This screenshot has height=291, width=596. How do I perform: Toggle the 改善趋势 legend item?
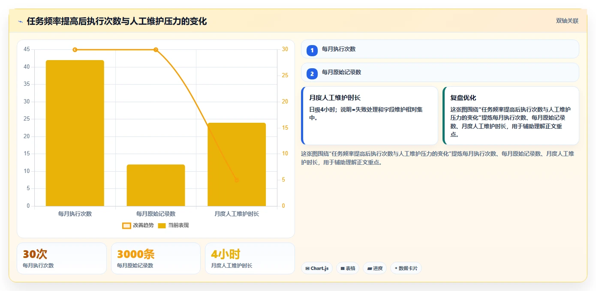pyautogui.click(x=138, y=225)
